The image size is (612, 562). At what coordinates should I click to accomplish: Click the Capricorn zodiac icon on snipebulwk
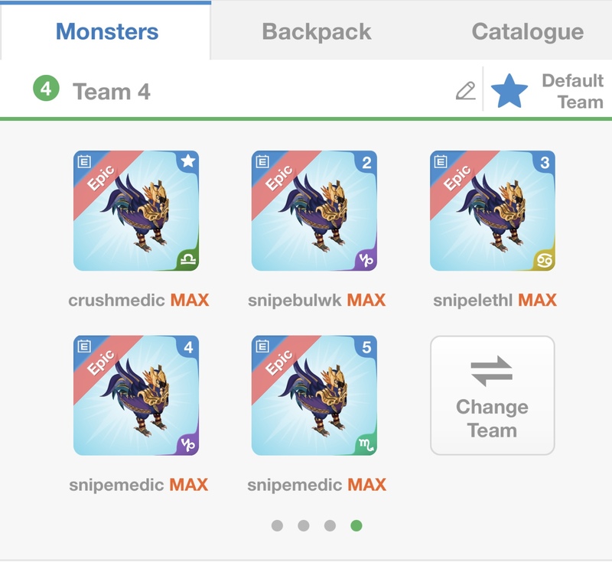pos(366,260)
